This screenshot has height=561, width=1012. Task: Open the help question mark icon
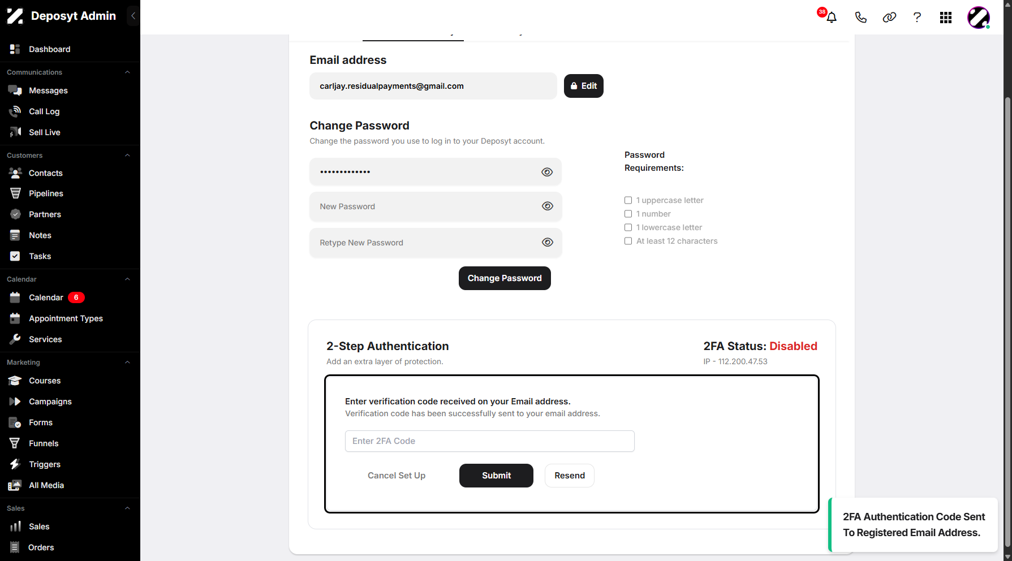pyautogui.click(x=917, y=18)
